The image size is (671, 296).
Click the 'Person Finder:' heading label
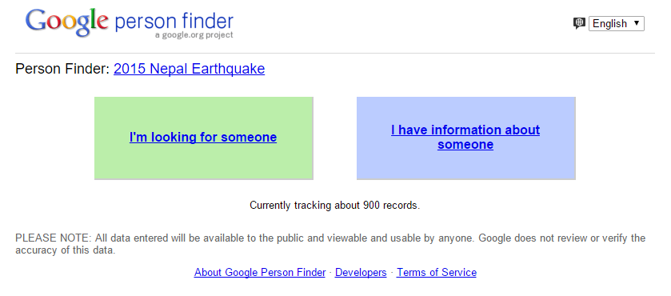tap(62, 69)
